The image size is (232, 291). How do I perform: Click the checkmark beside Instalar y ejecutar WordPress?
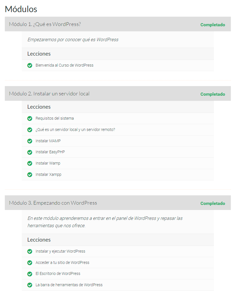tap(30, 251)
